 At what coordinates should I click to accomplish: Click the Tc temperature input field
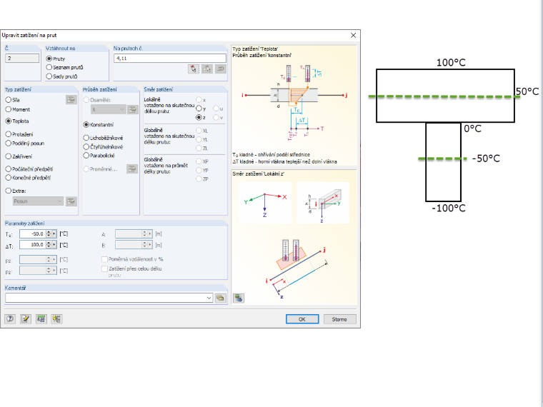tap(33, 234)
